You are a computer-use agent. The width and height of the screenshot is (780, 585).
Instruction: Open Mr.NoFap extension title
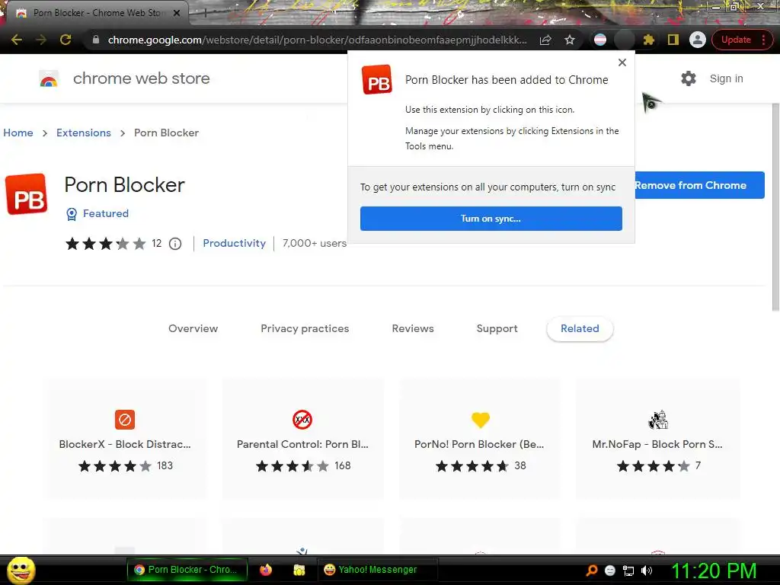(x=657, y=444)
